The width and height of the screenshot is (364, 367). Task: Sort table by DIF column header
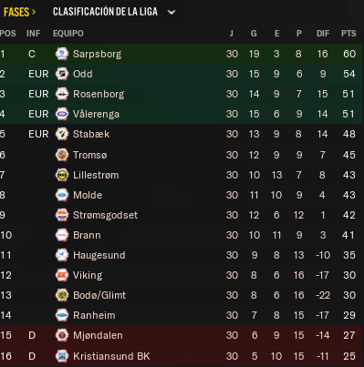pyautogui.click(x=323, y=34)
